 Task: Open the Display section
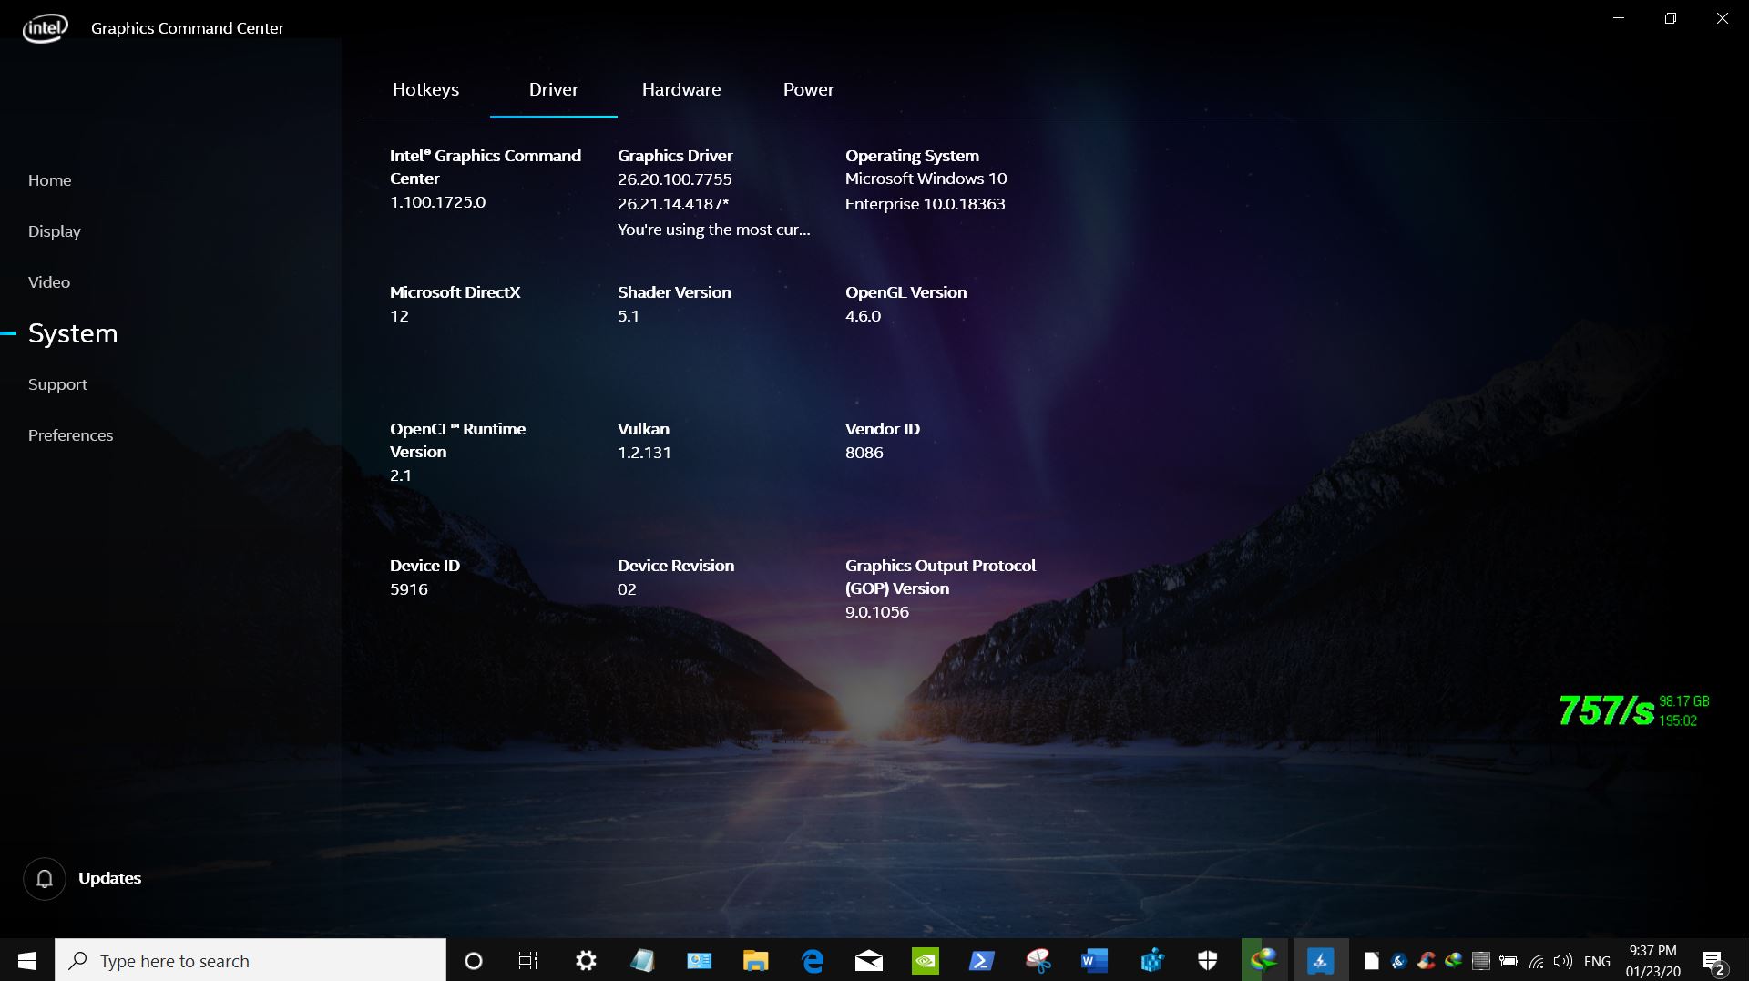point(54,231)
